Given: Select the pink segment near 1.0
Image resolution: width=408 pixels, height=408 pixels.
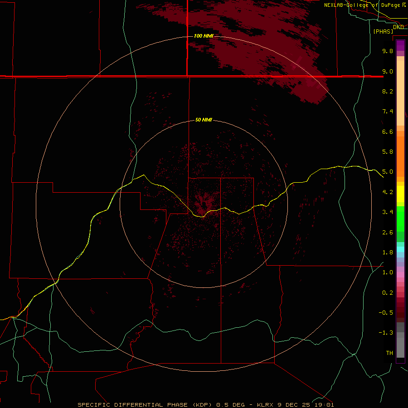Looking at the screenshot, I should pyautogui.click(x=400, y=275).
